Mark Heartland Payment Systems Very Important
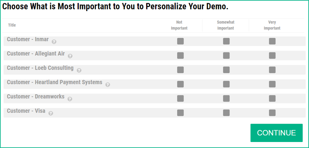The height and width of the screenshot is (148, 309). click(272, 84)
